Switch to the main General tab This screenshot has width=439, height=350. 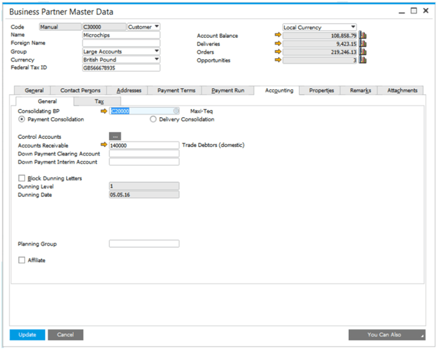[34, 90]
